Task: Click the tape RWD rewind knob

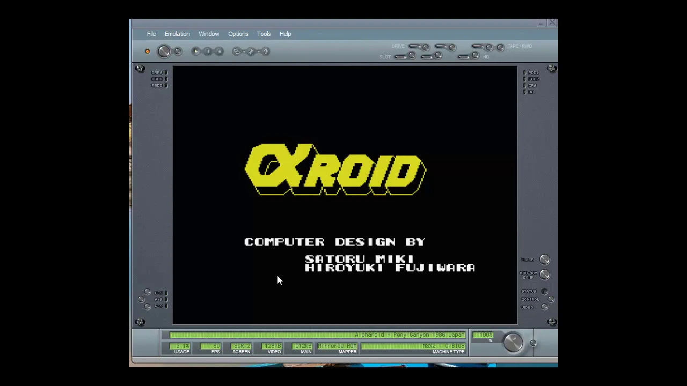Action: [x=501, y=48]
